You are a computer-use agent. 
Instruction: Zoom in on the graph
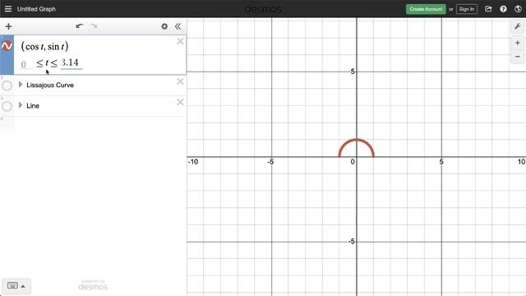[518, 43]
